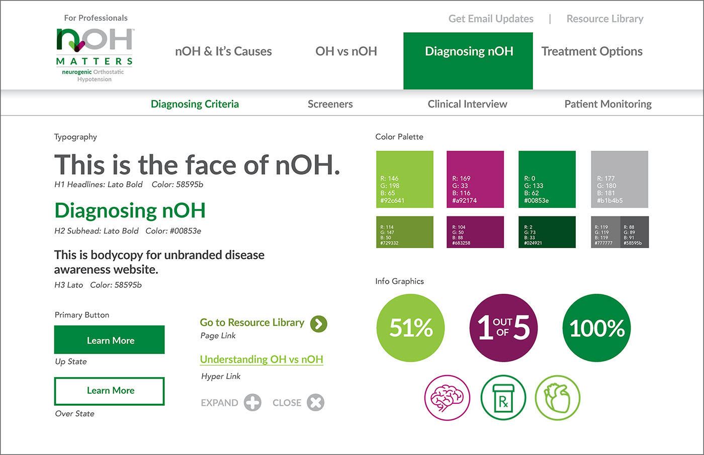Click the Up State caption
The height and width of the screenshot is (455, 704).
click(x=71, y=362)
